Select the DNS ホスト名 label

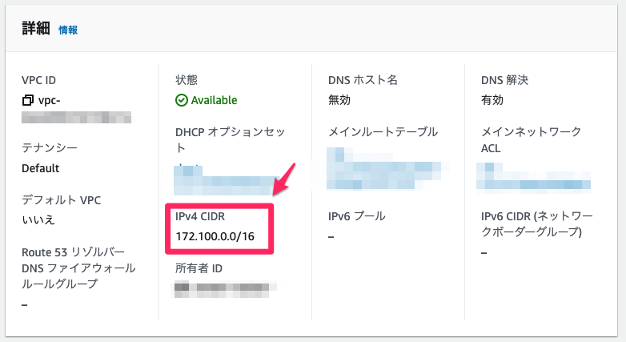point(363,80)
